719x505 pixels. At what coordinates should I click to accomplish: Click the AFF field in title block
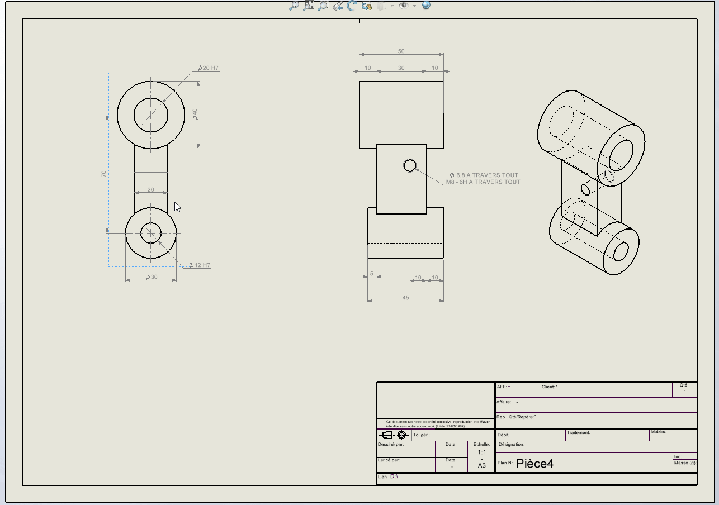517,390
